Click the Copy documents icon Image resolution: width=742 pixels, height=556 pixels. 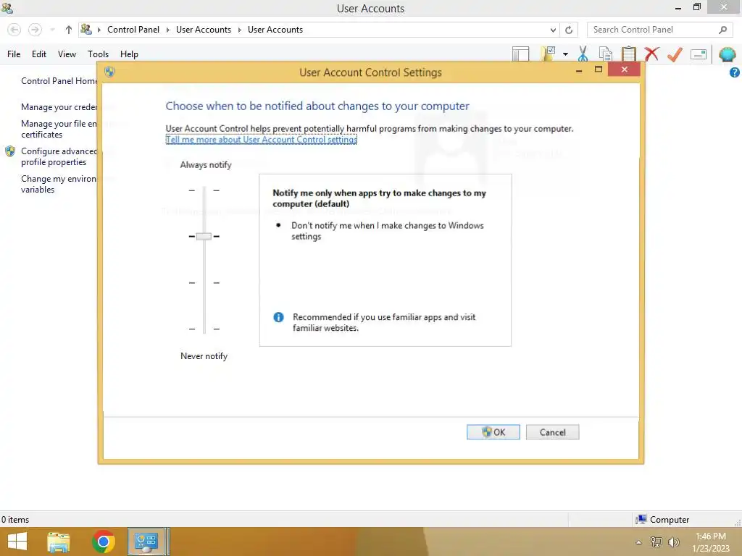tap(605, 54)
